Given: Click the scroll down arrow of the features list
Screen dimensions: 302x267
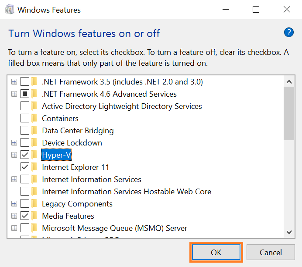Looking at the screenshot, I should 289,232.
